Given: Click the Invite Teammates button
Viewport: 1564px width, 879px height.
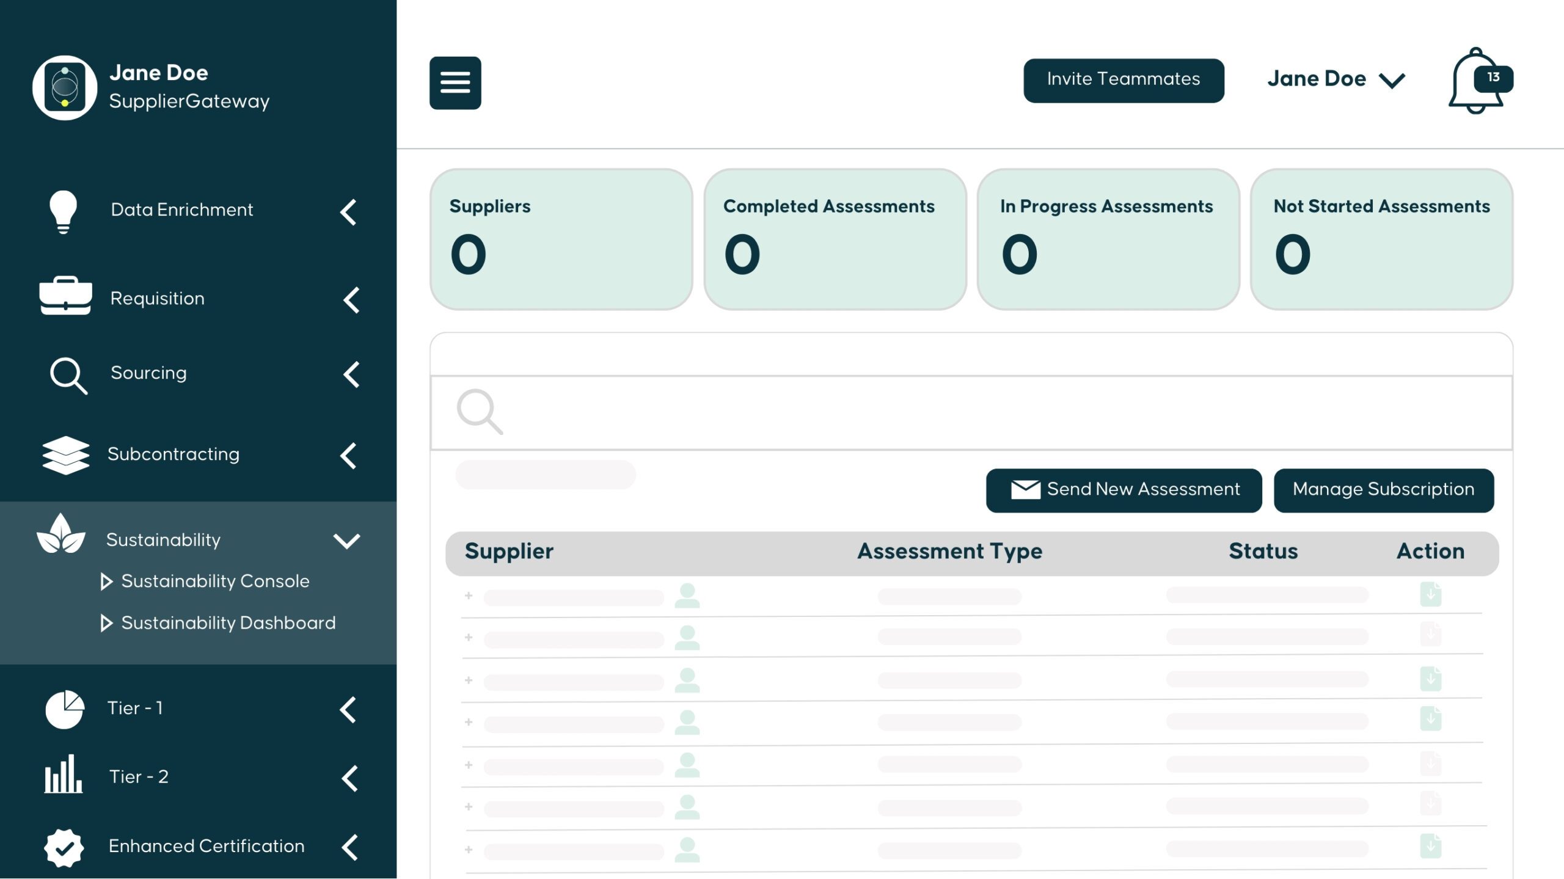Looking at the screenshot, I should pos(1123,80).
